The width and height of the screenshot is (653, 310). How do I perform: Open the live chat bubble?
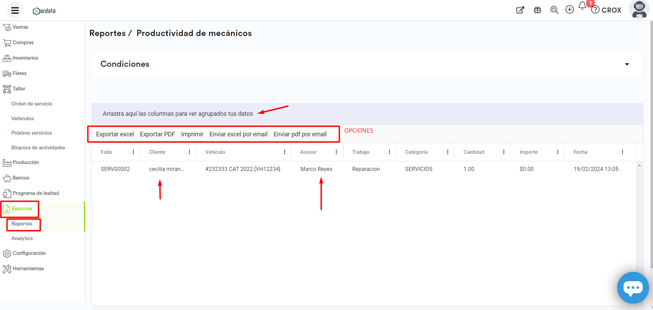tap(632, 288)
